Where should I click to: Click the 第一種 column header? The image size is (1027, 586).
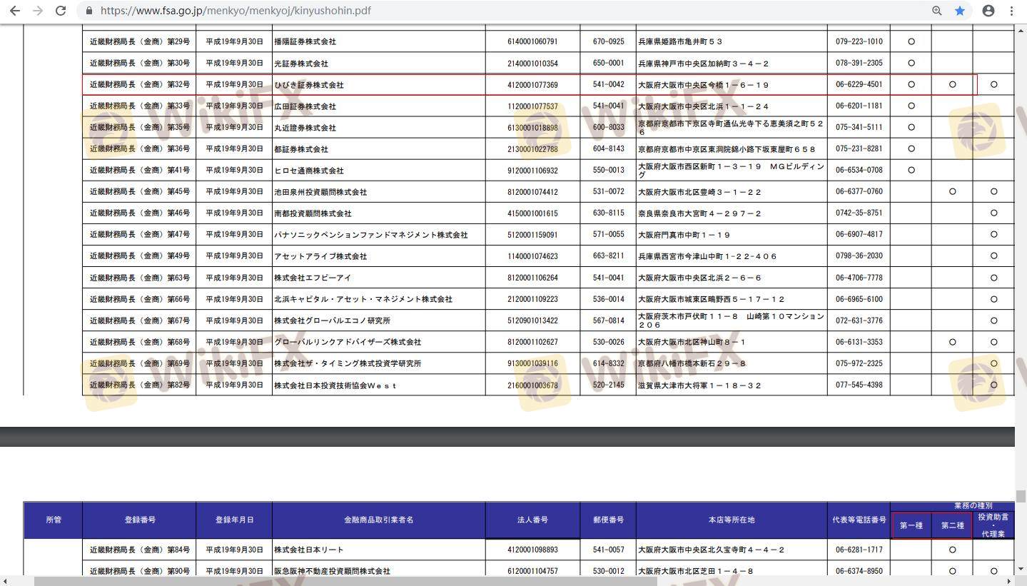[911, 526]
